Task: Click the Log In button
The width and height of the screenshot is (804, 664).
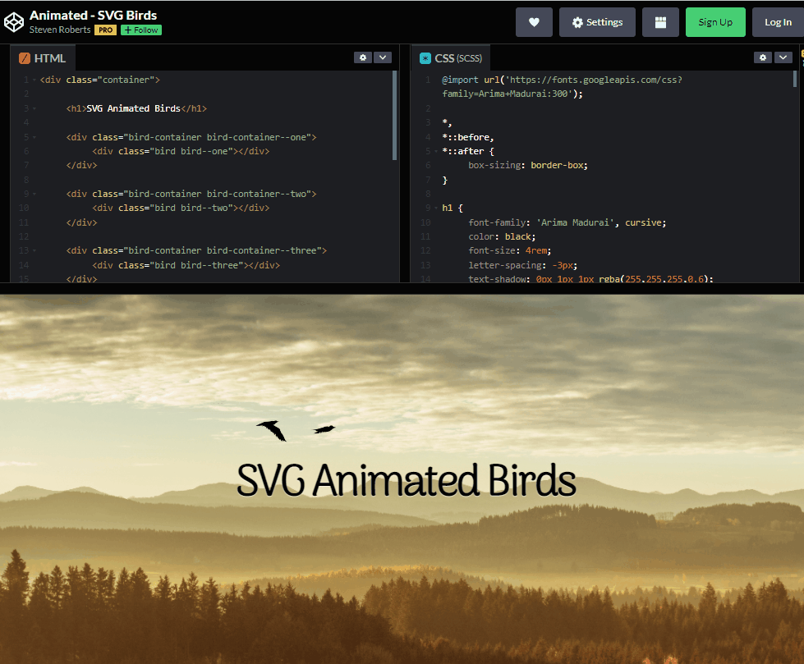Action: point(778,22)
